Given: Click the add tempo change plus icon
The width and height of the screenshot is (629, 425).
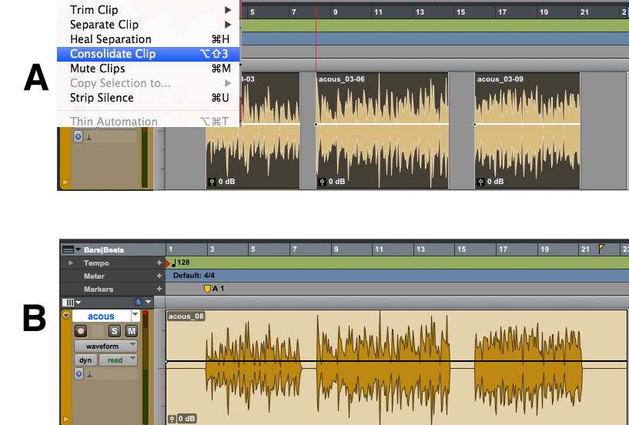Looking at the screenshot, I should coord(159,263).
